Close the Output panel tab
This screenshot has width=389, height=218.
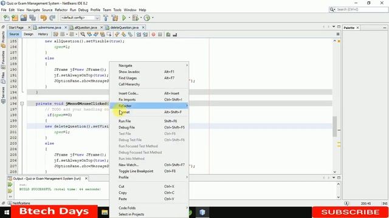[86, 178]
